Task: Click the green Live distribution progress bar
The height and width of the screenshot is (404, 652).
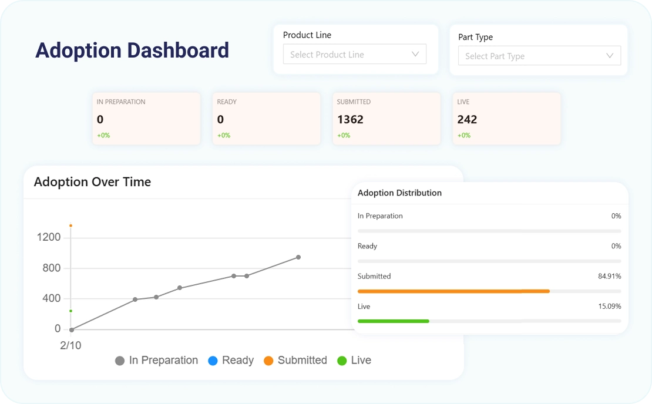Action: click(393, 321)
